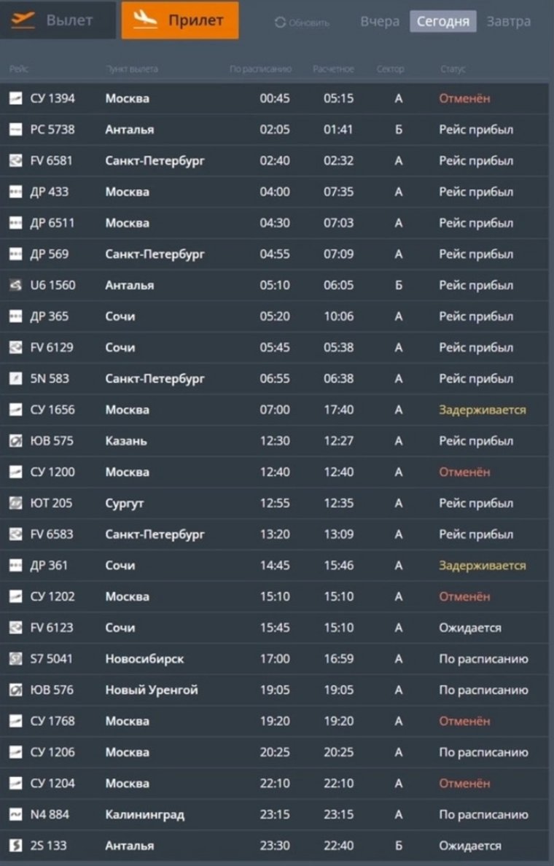Click the 5N 583 airline logo
The image size is (554, 866).
pos(15,378)
